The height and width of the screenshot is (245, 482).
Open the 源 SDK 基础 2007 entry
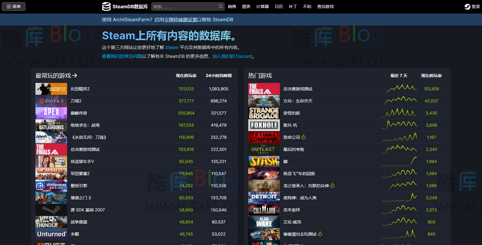[87, 210]
